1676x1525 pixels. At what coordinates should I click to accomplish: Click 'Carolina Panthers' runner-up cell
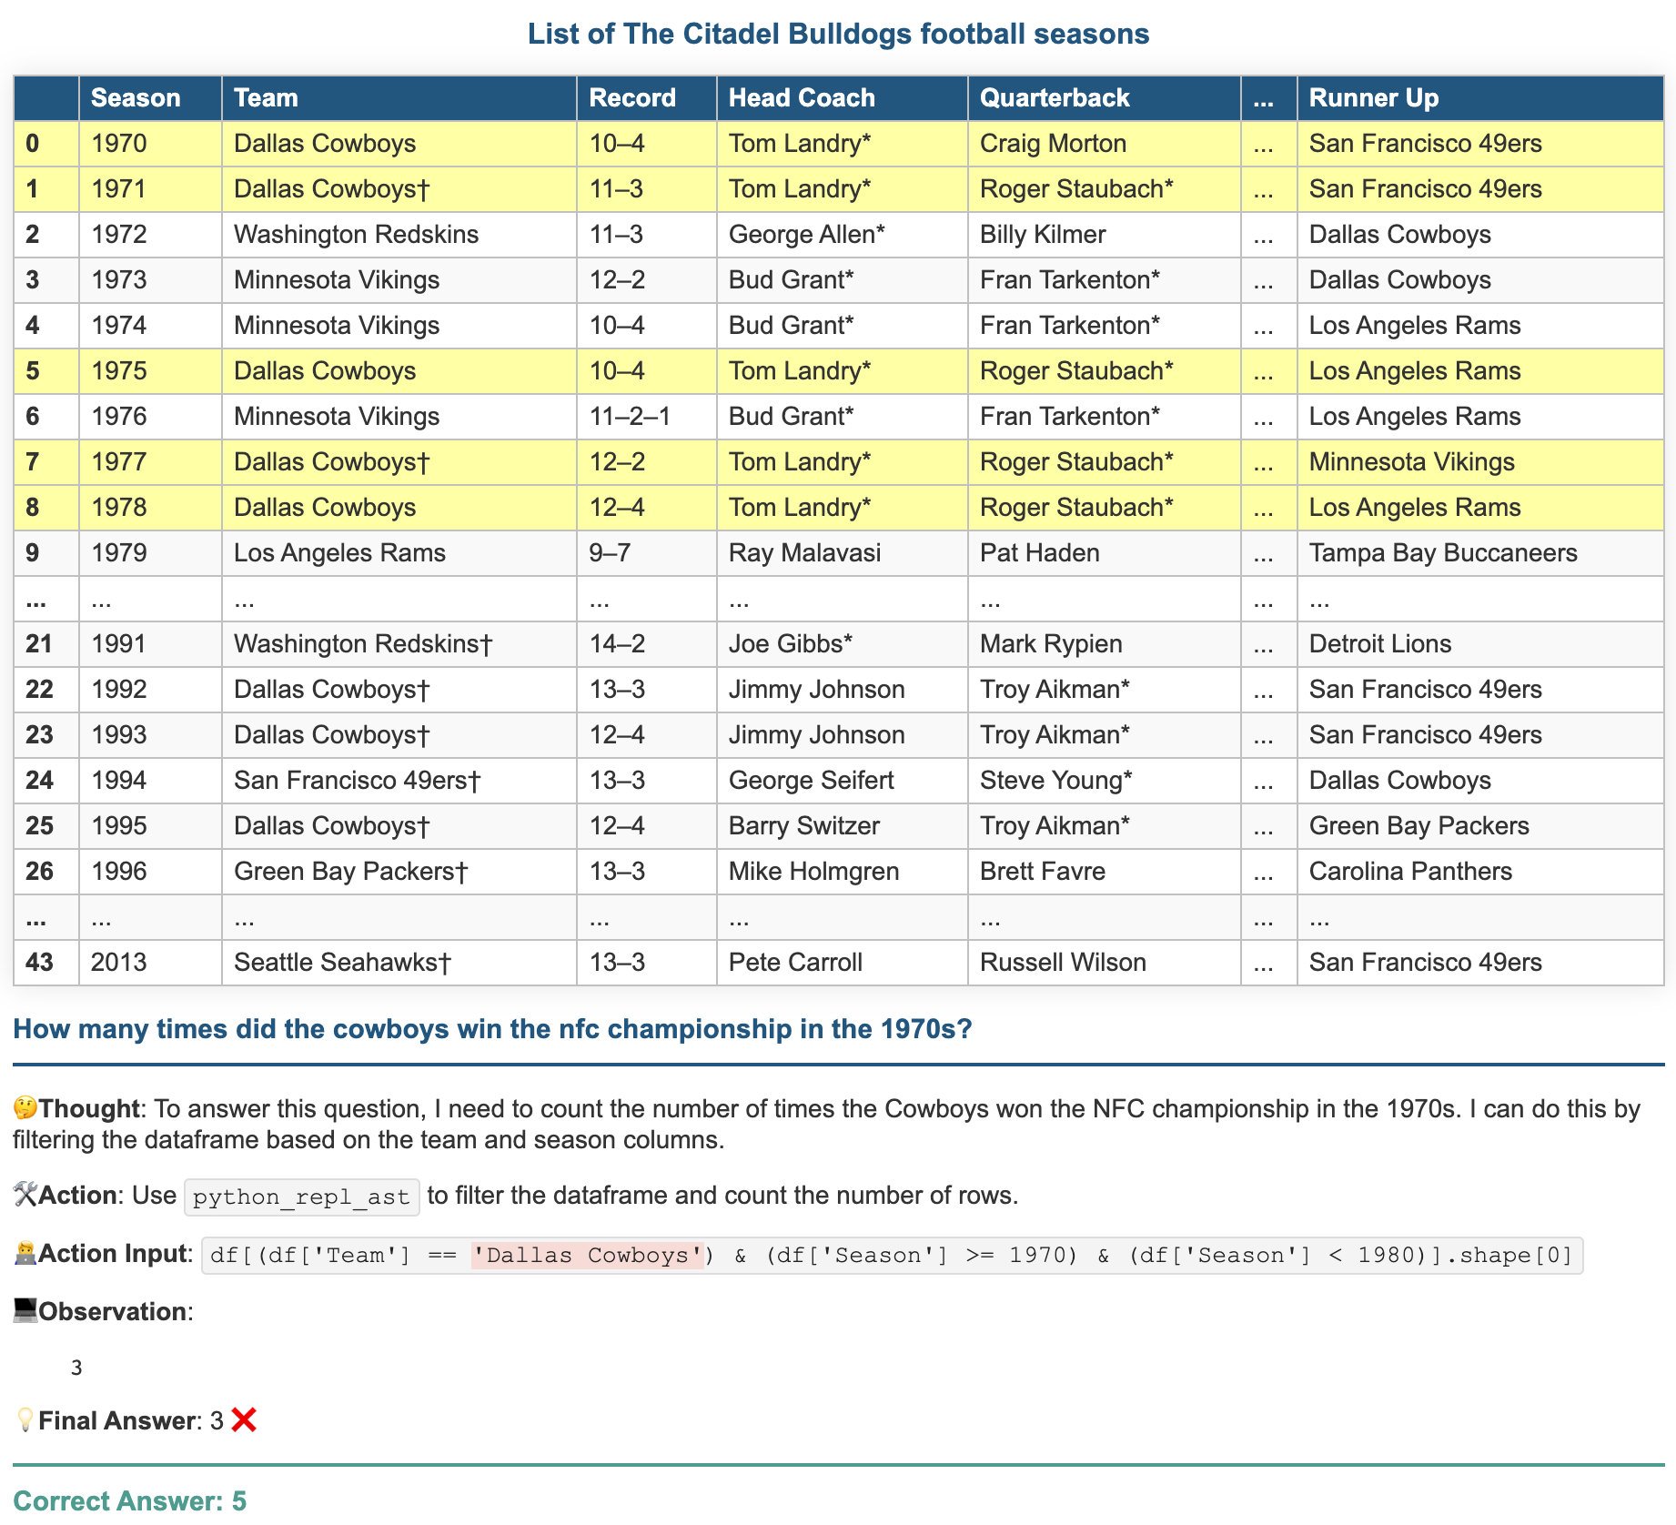point(1480,872)
